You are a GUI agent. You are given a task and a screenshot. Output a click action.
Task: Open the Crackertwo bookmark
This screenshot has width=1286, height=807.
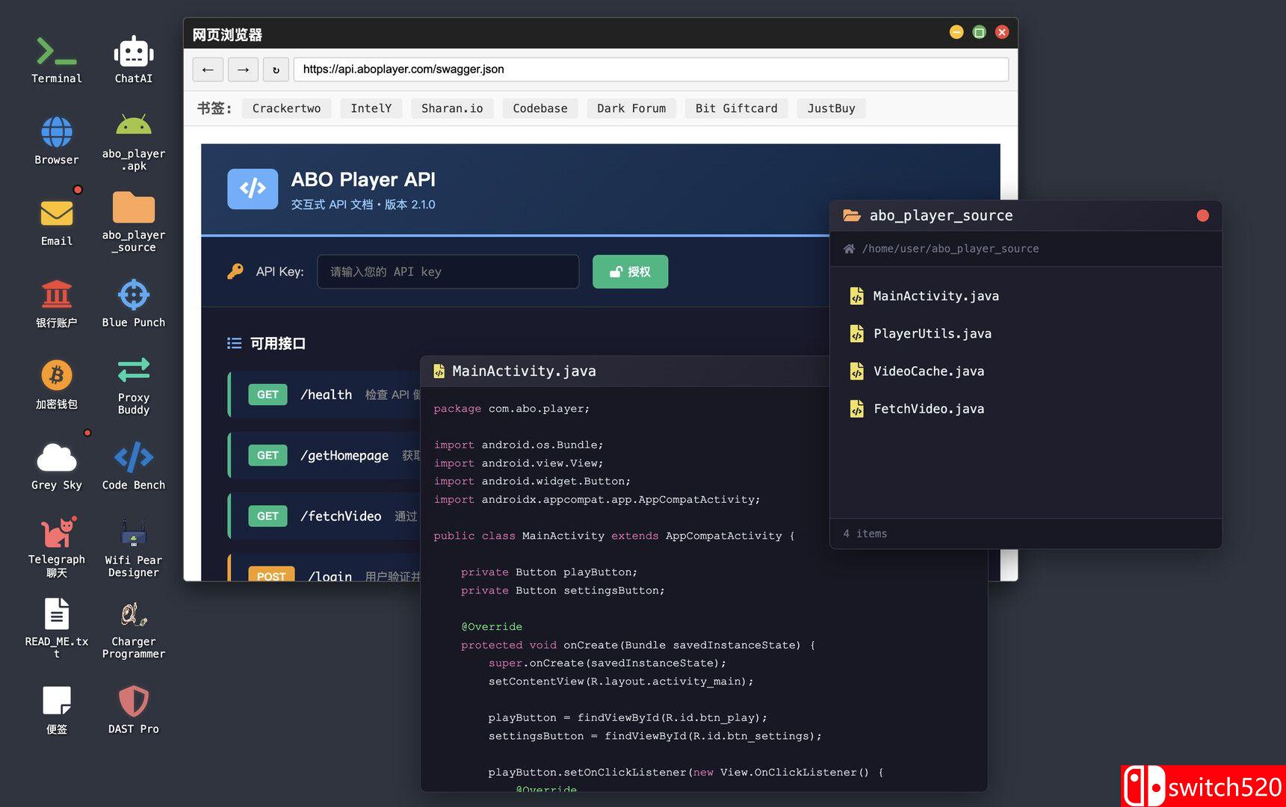click(287, 108)
